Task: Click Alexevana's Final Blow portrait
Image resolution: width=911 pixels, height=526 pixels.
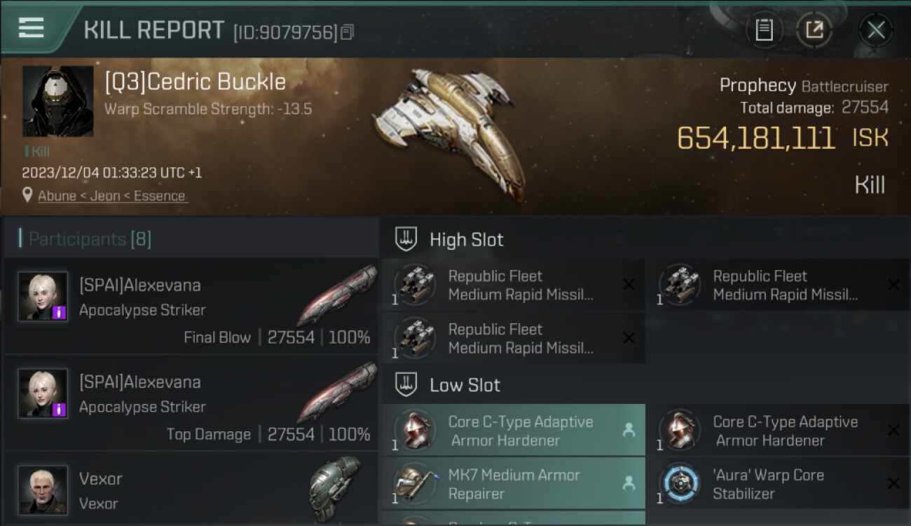Action: pyautogui.click(x=43, y=297)
